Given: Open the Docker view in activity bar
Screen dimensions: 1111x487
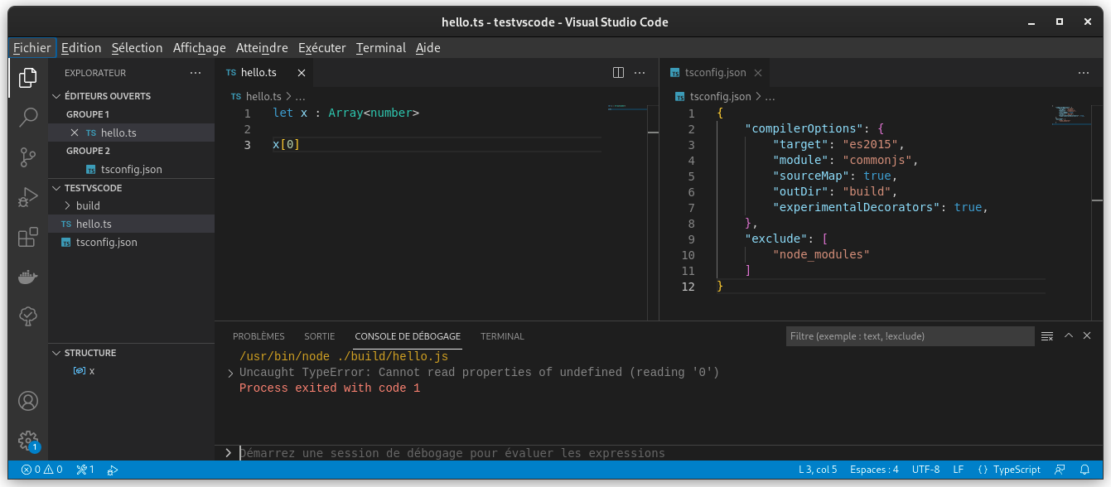Looking at the screenshot, I should tap(28, 277).
